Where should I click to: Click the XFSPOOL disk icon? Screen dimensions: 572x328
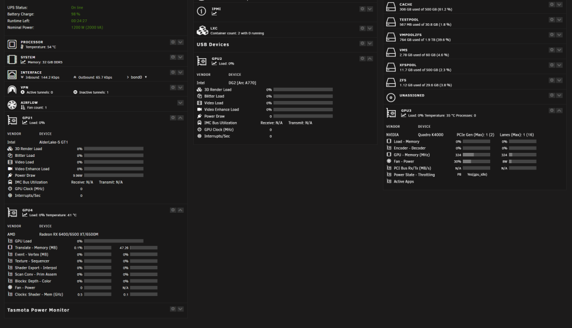coord(391,67)
